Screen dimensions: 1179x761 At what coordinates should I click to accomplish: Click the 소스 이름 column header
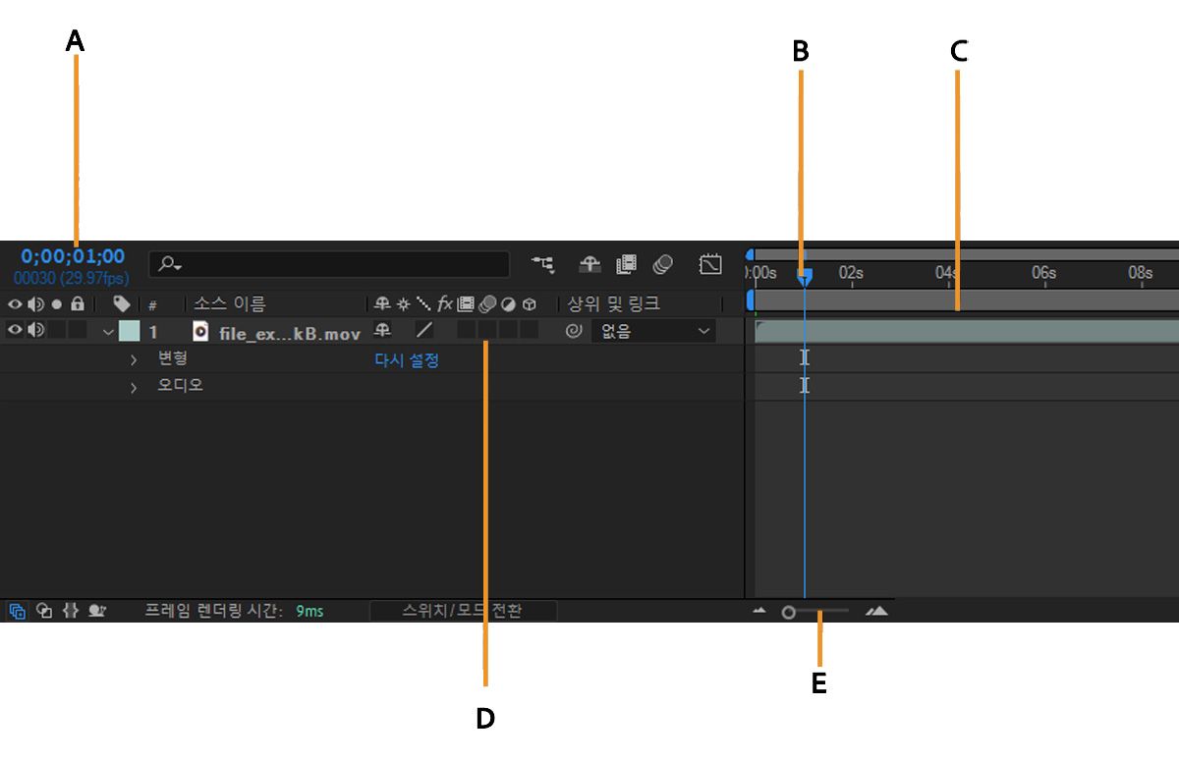pos(229,304)
